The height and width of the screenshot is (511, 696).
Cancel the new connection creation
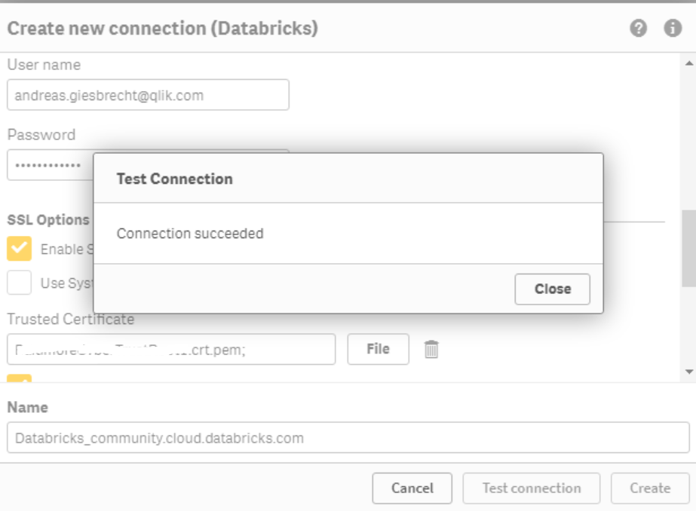point(412,488)
